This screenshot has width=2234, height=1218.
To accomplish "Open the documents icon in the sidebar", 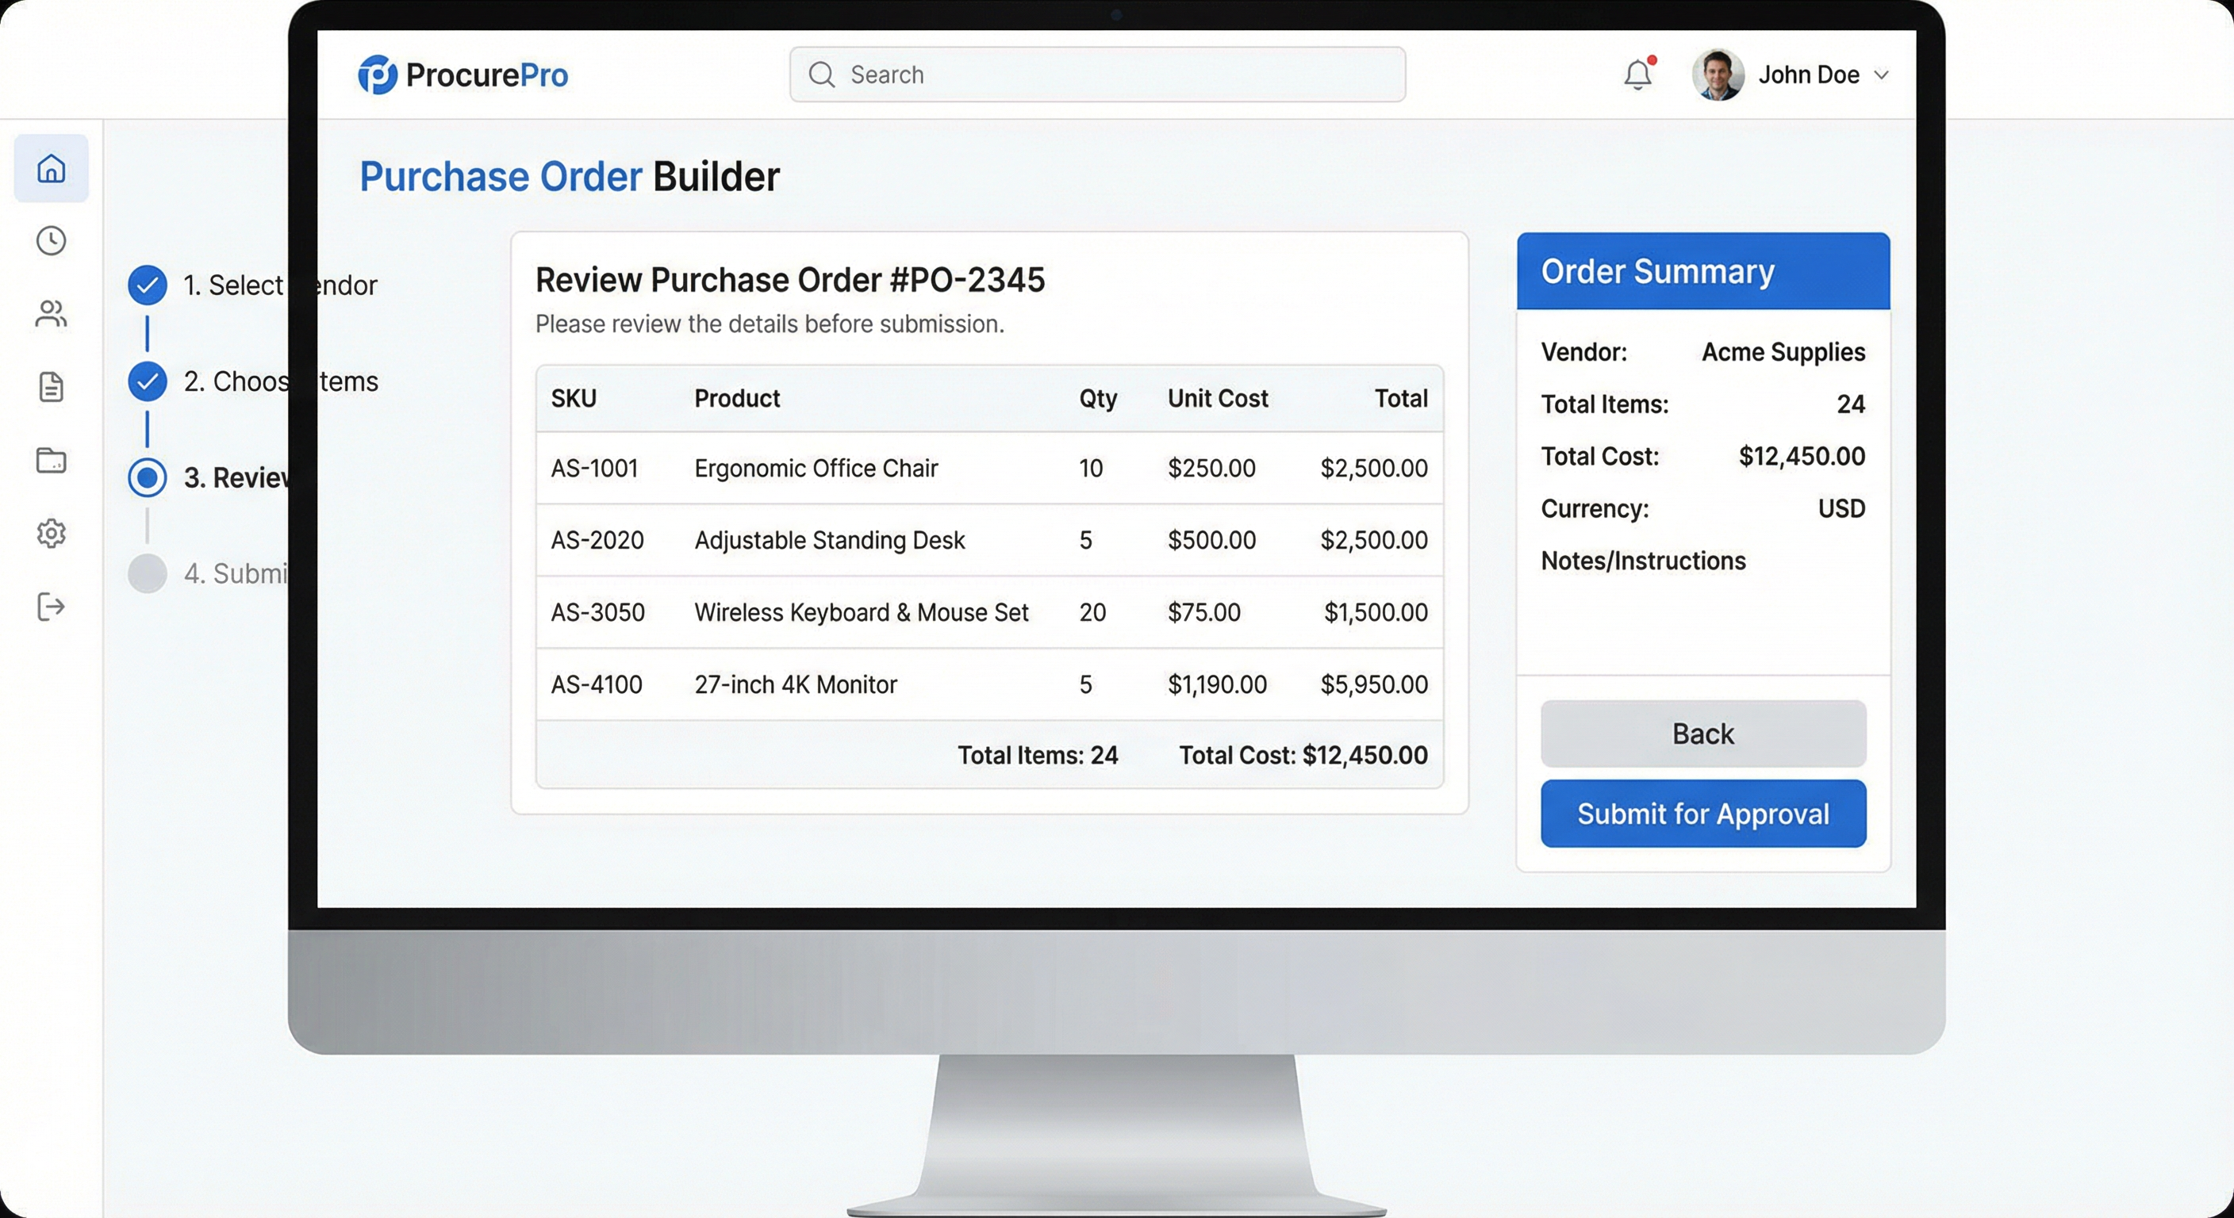I will tap(51, 388).
